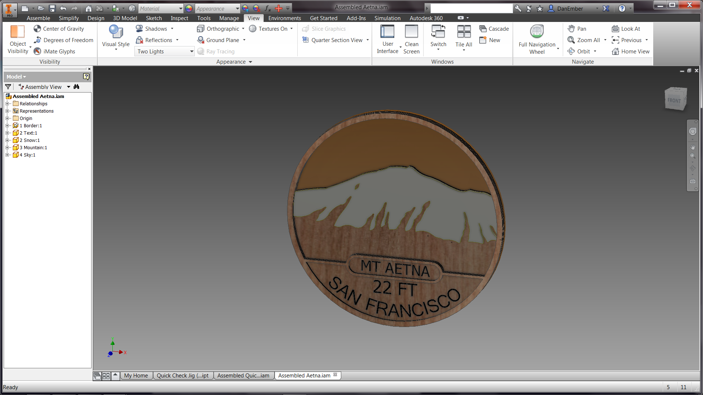Toggle Shadows in the Appearance panel
Image resolution: width=703 pixels, height=395 pixels.
coord(151,29)
